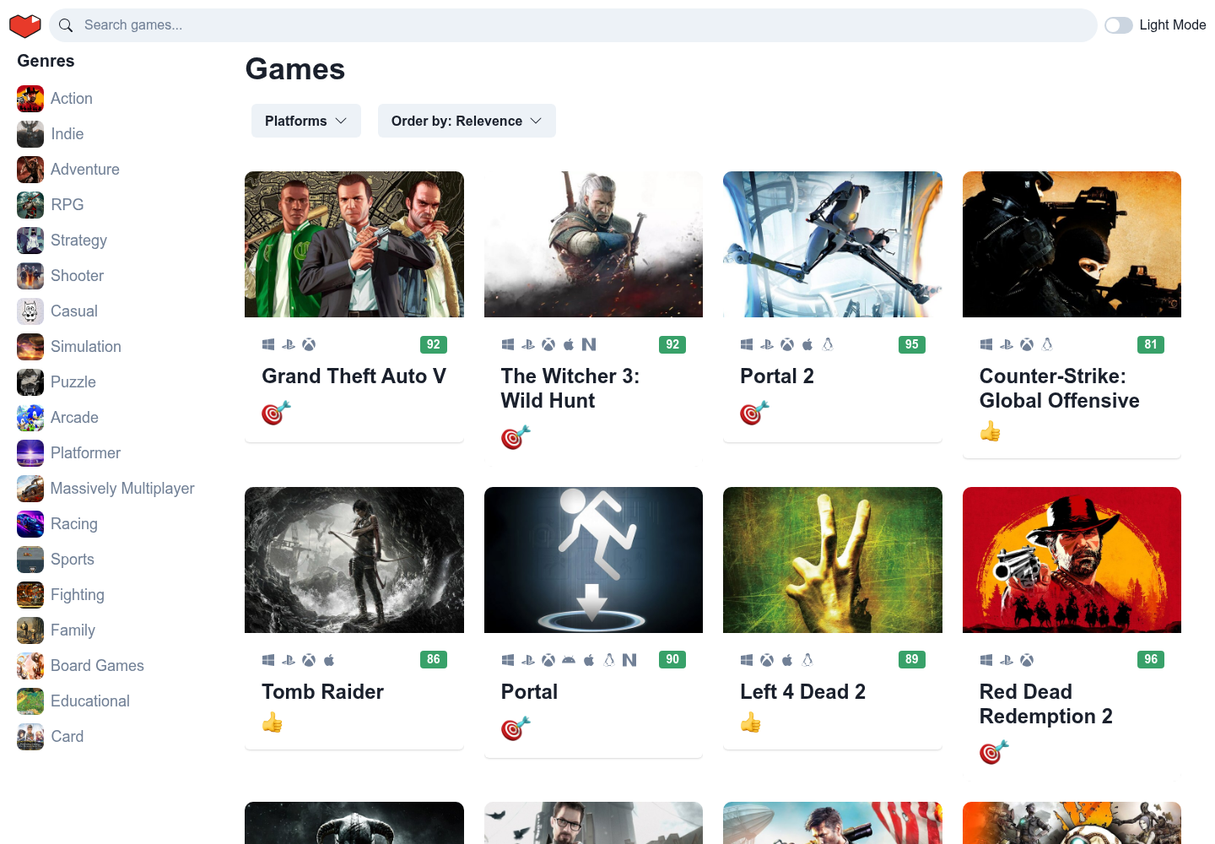
Task: Open the Educational genre
Action: click(x=90, y=701)
